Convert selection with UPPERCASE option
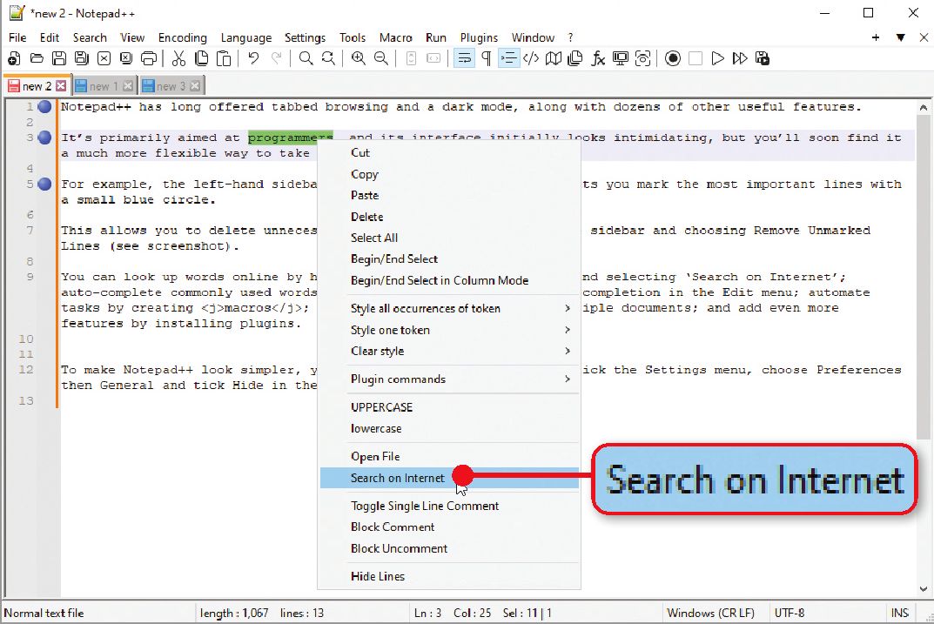Viewport: 934px width, 624px height. pyautogui.click(x=449, y=407)
